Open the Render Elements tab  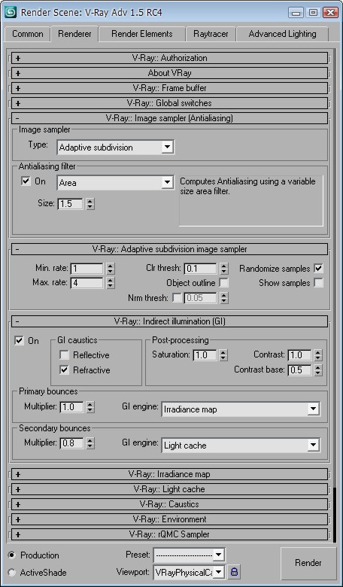point(141,34)
